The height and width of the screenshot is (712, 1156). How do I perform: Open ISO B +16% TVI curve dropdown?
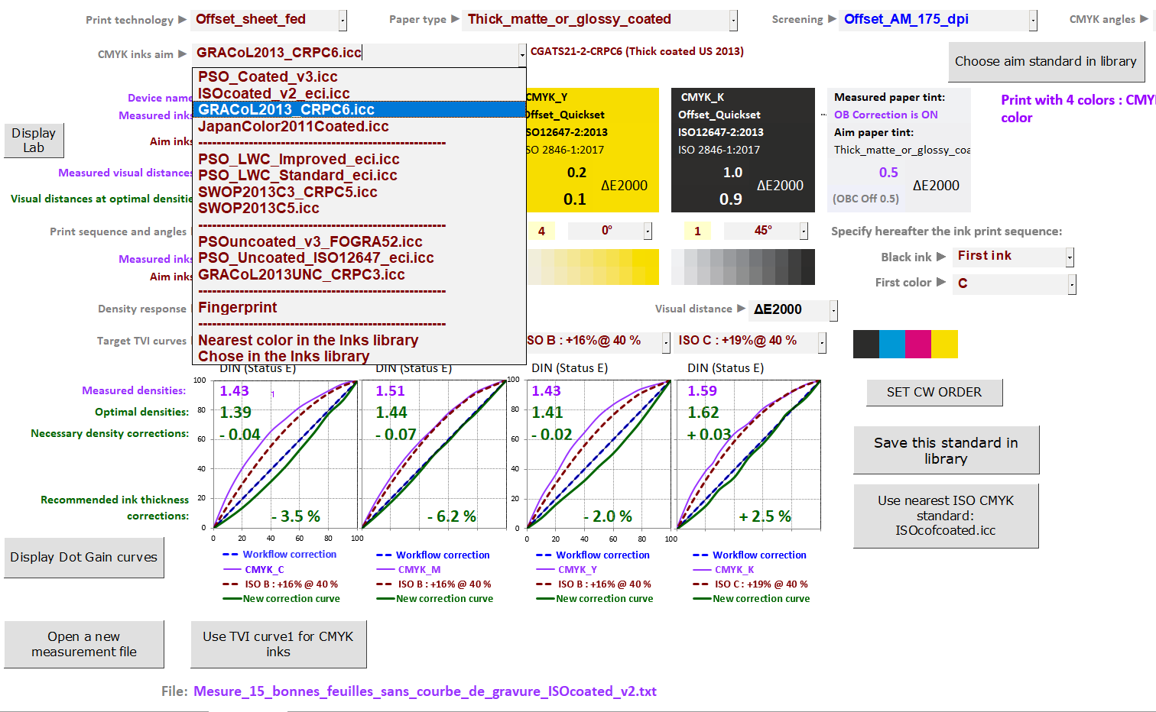[666, 342]
